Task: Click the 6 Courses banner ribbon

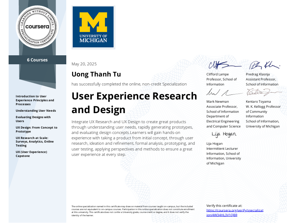Action: 37,60
